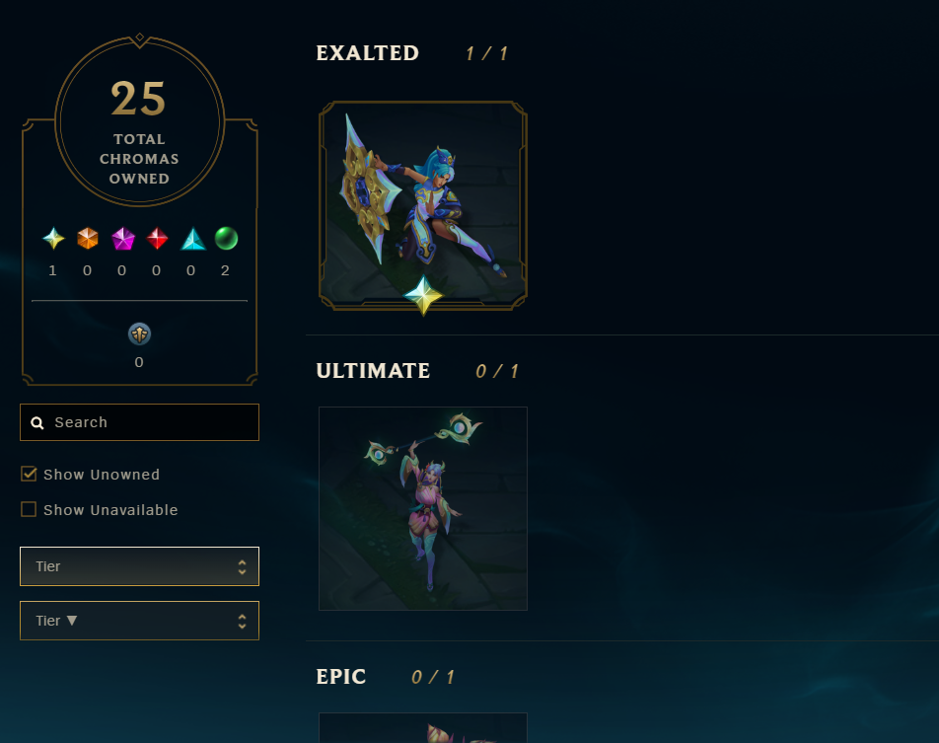Click the Exalted star gem icon
939x743 pixels.
tap(53, 238)
